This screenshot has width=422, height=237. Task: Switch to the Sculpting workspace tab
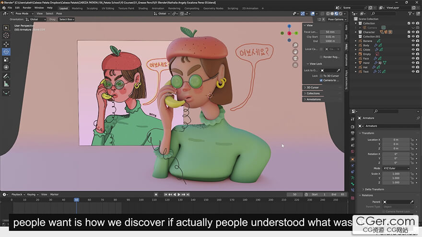[x=92, y=8]
